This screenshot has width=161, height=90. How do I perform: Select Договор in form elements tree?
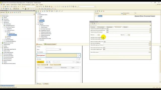(41, 22)
